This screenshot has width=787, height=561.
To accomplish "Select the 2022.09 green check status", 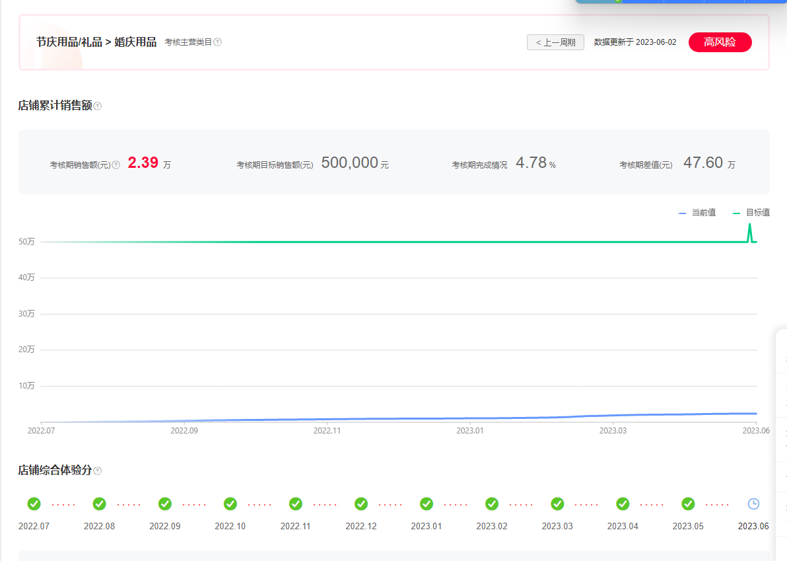I will coord(164,504).
